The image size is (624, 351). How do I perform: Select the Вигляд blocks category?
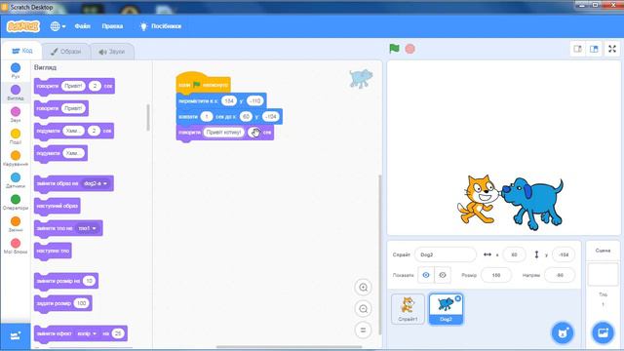pyautogui.click(x=16, y=93)
